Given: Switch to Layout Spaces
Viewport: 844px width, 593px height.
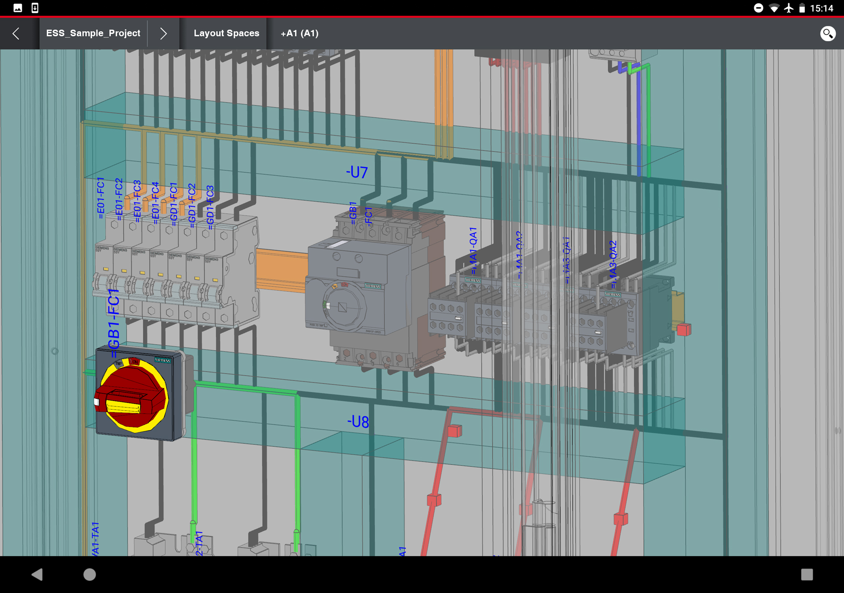Looking at the screenshot, I should click(226, 33).
